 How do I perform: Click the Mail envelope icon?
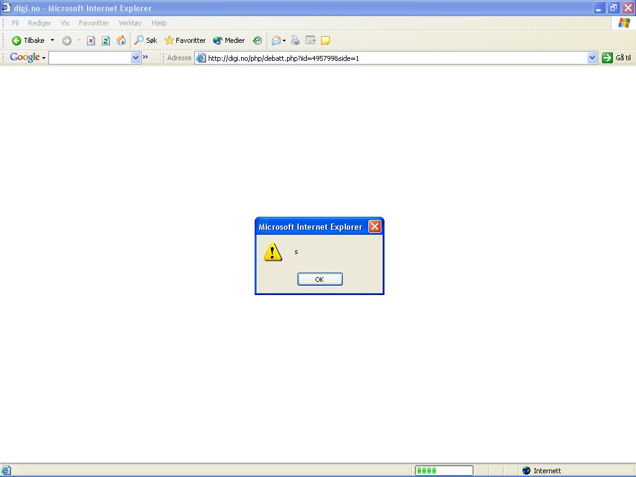pos(276,40)
